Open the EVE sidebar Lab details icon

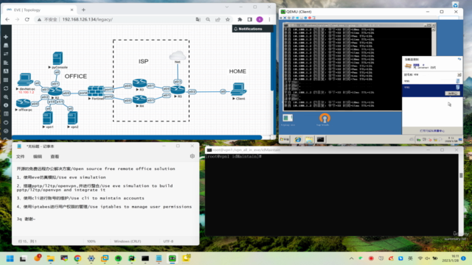[6, 114]
